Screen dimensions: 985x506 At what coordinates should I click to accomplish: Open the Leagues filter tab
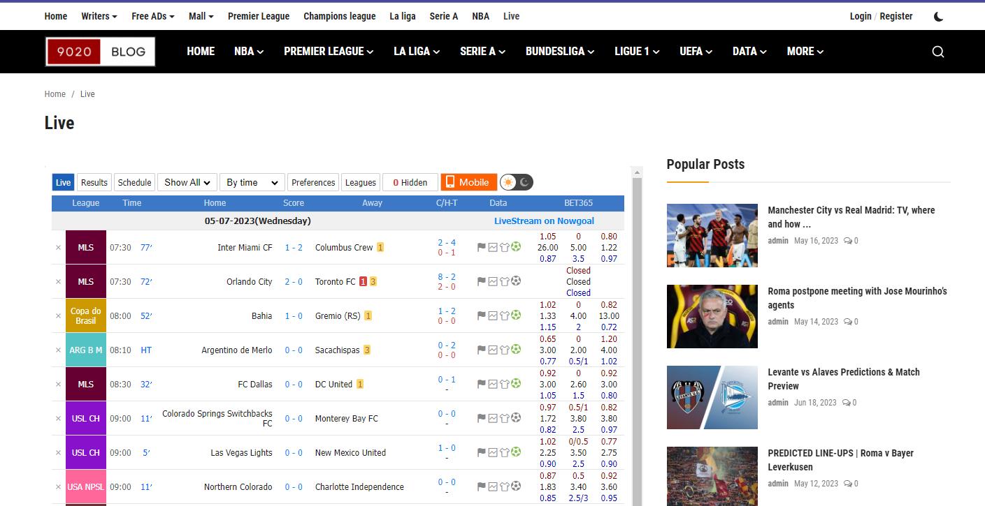coord(361,182)
